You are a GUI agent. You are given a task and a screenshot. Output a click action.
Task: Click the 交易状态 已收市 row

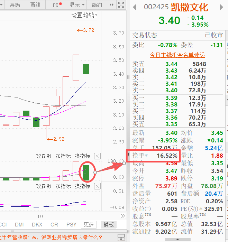click(x=177, y=35)
